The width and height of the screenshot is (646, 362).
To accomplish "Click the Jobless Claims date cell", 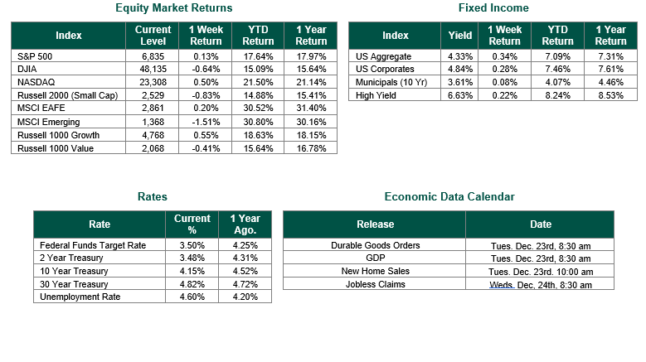I will (540, 285).
